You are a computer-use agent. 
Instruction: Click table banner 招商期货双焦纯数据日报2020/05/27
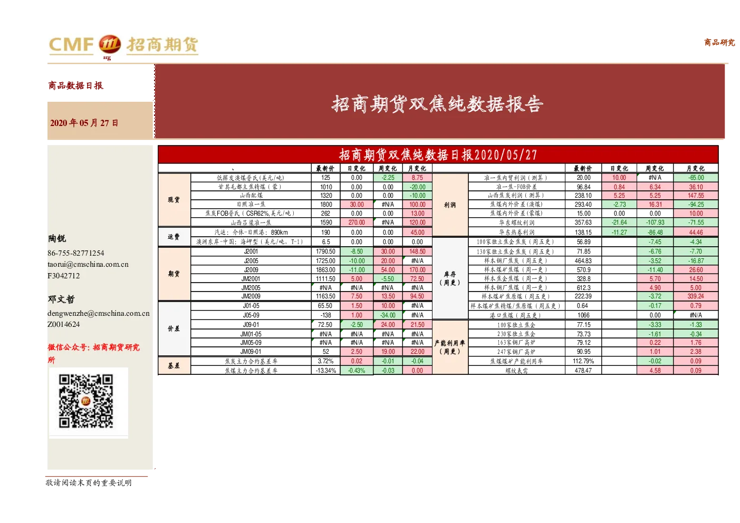coord(438,154)
